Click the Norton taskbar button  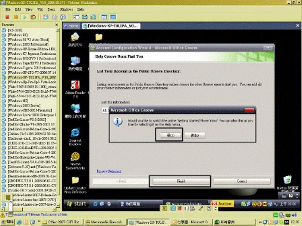pos(221,203)
